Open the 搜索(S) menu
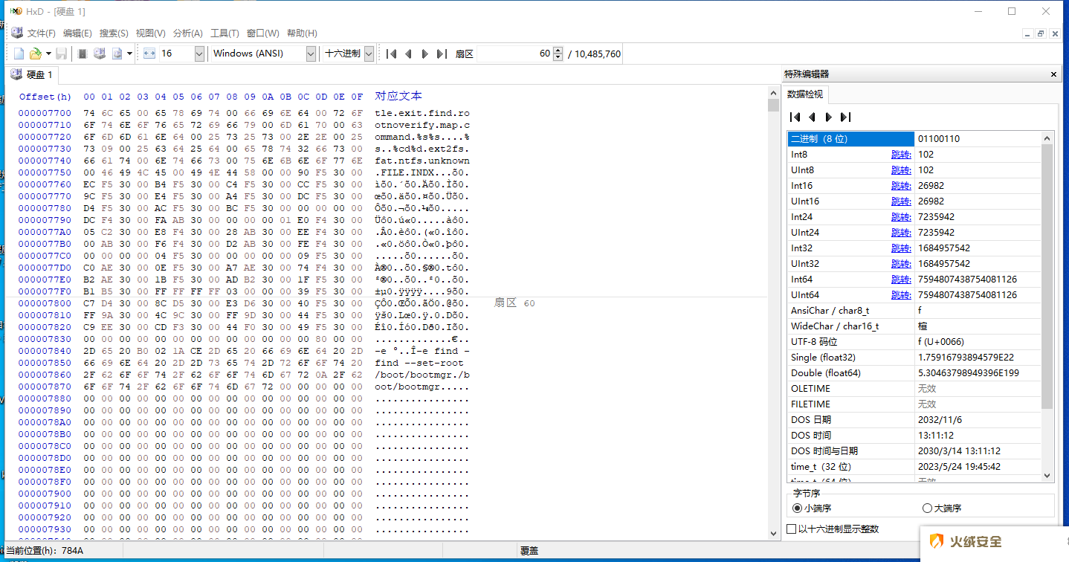Screen dimensions: 1069x562 pyautogui.click(x=114, y=33)
